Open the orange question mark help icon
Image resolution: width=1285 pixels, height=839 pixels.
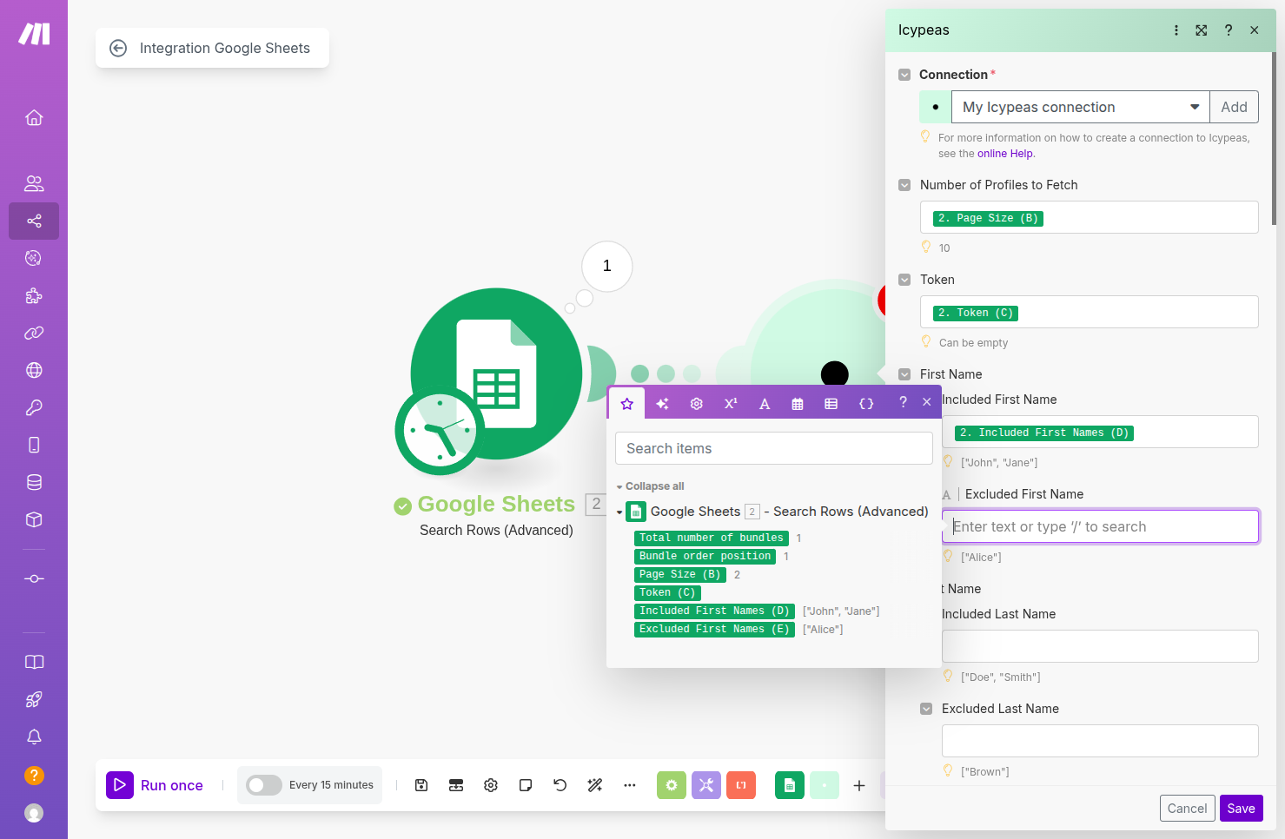34,775
